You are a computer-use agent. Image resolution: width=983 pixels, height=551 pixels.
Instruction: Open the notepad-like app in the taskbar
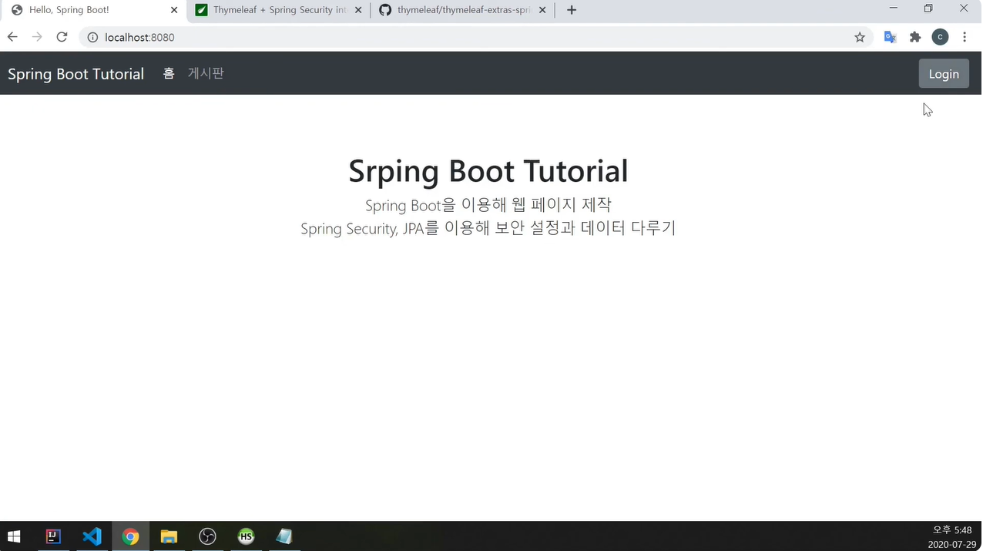284,536
